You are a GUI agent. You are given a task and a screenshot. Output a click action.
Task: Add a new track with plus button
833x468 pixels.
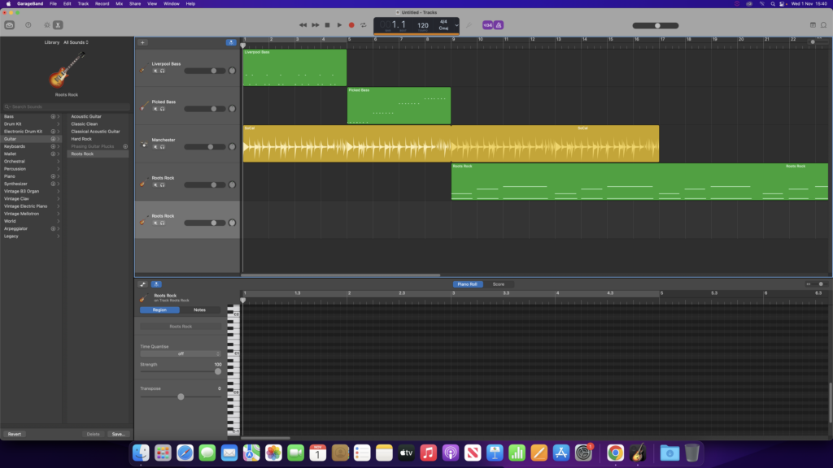142,42
